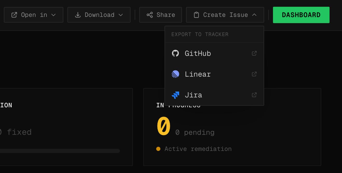
Task: Click external-link icon in Linear row
Action: 254,74
